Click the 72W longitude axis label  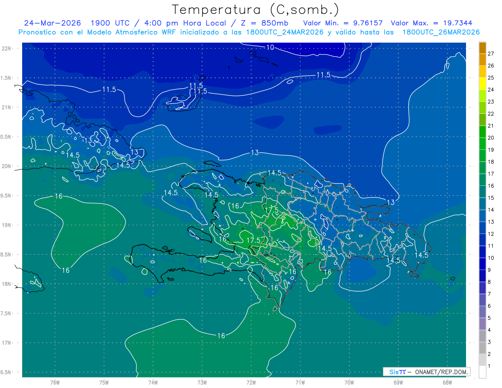[251, 382]
